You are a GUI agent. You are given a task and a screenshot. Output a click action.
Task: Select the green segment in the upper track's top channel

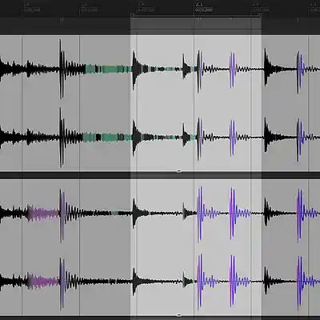[x=108, y=69]
